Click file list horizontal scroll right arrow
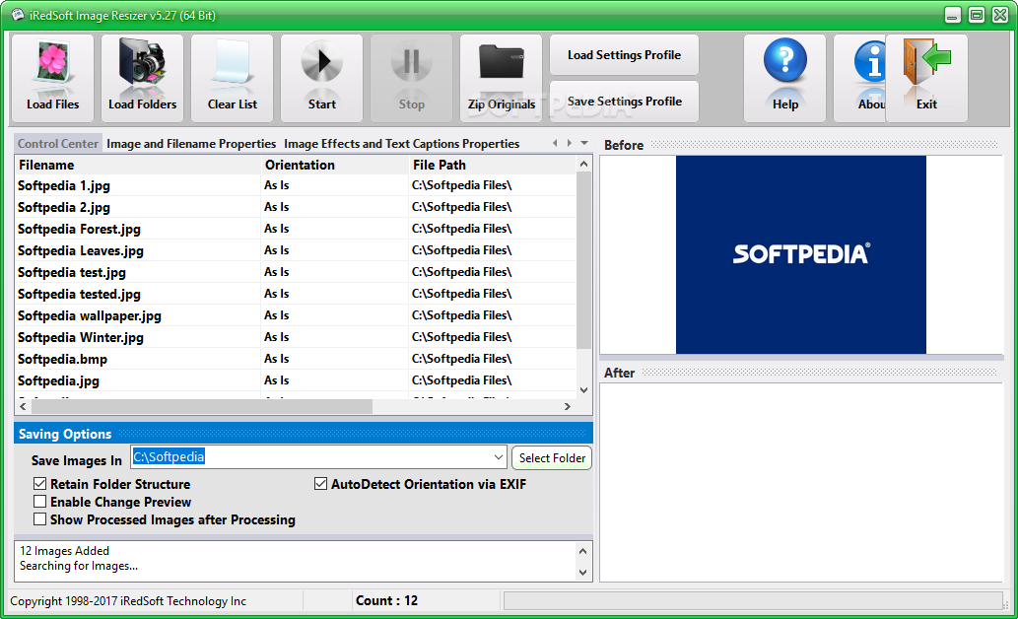 tap(568, 407)
